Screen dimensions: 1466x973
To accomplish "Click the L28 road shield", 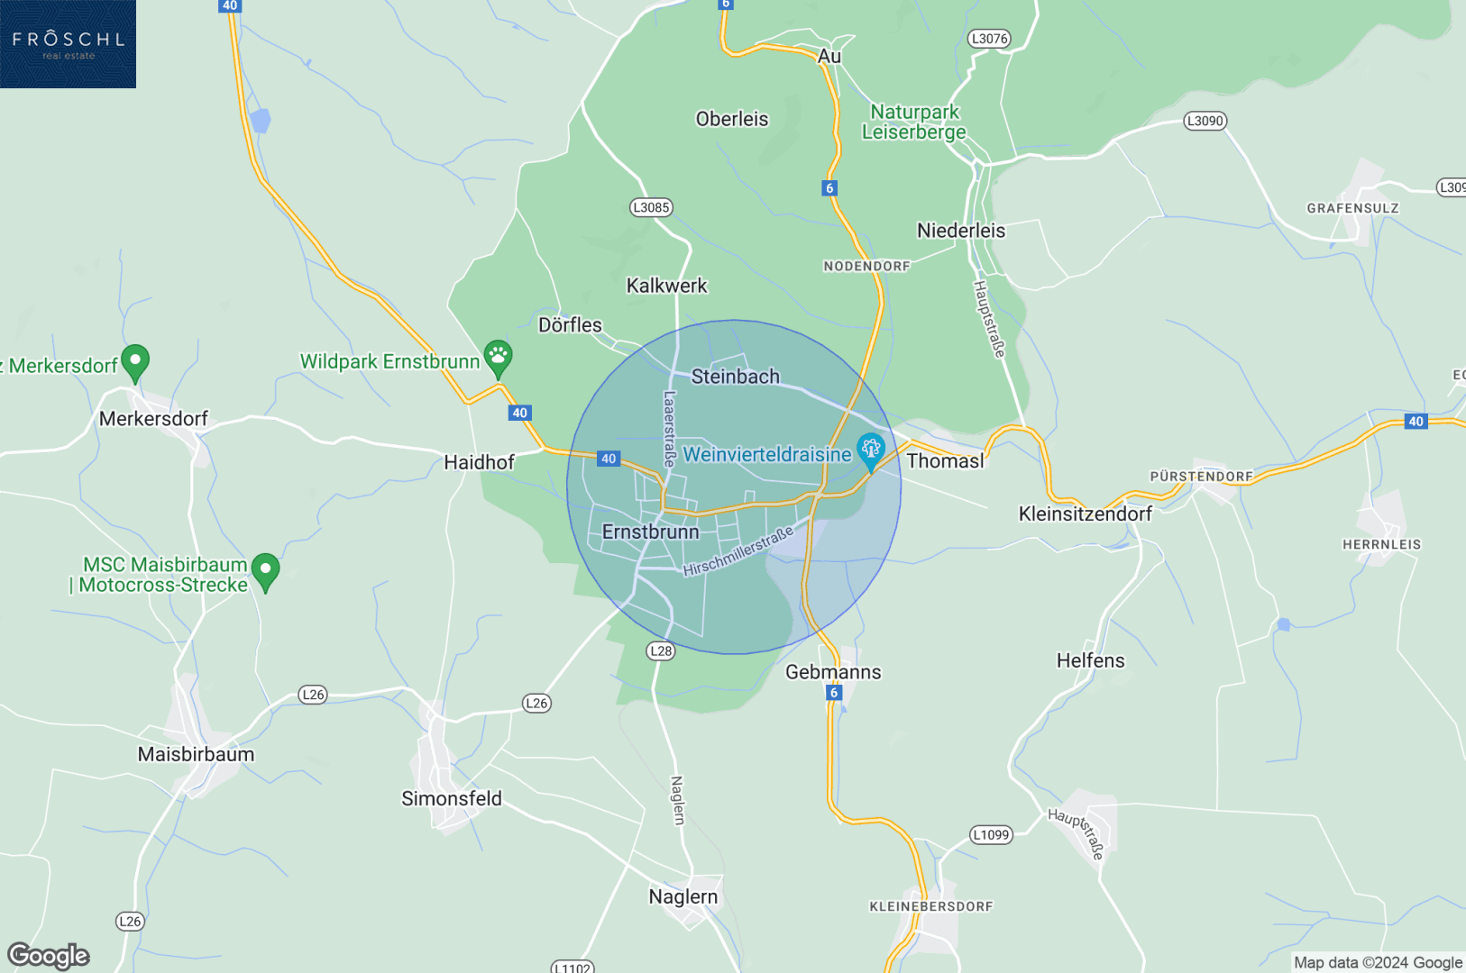I will 661,650.
